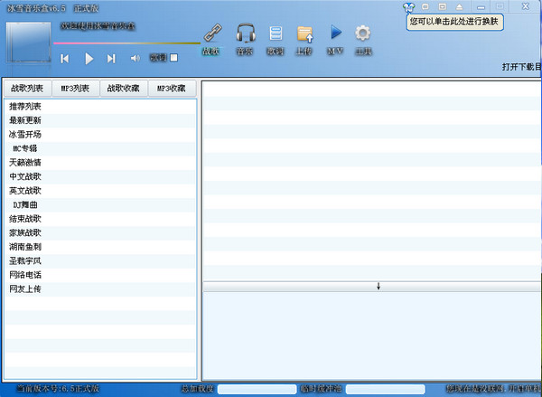Collapse the lower panel with down arrow

(378, 286)
